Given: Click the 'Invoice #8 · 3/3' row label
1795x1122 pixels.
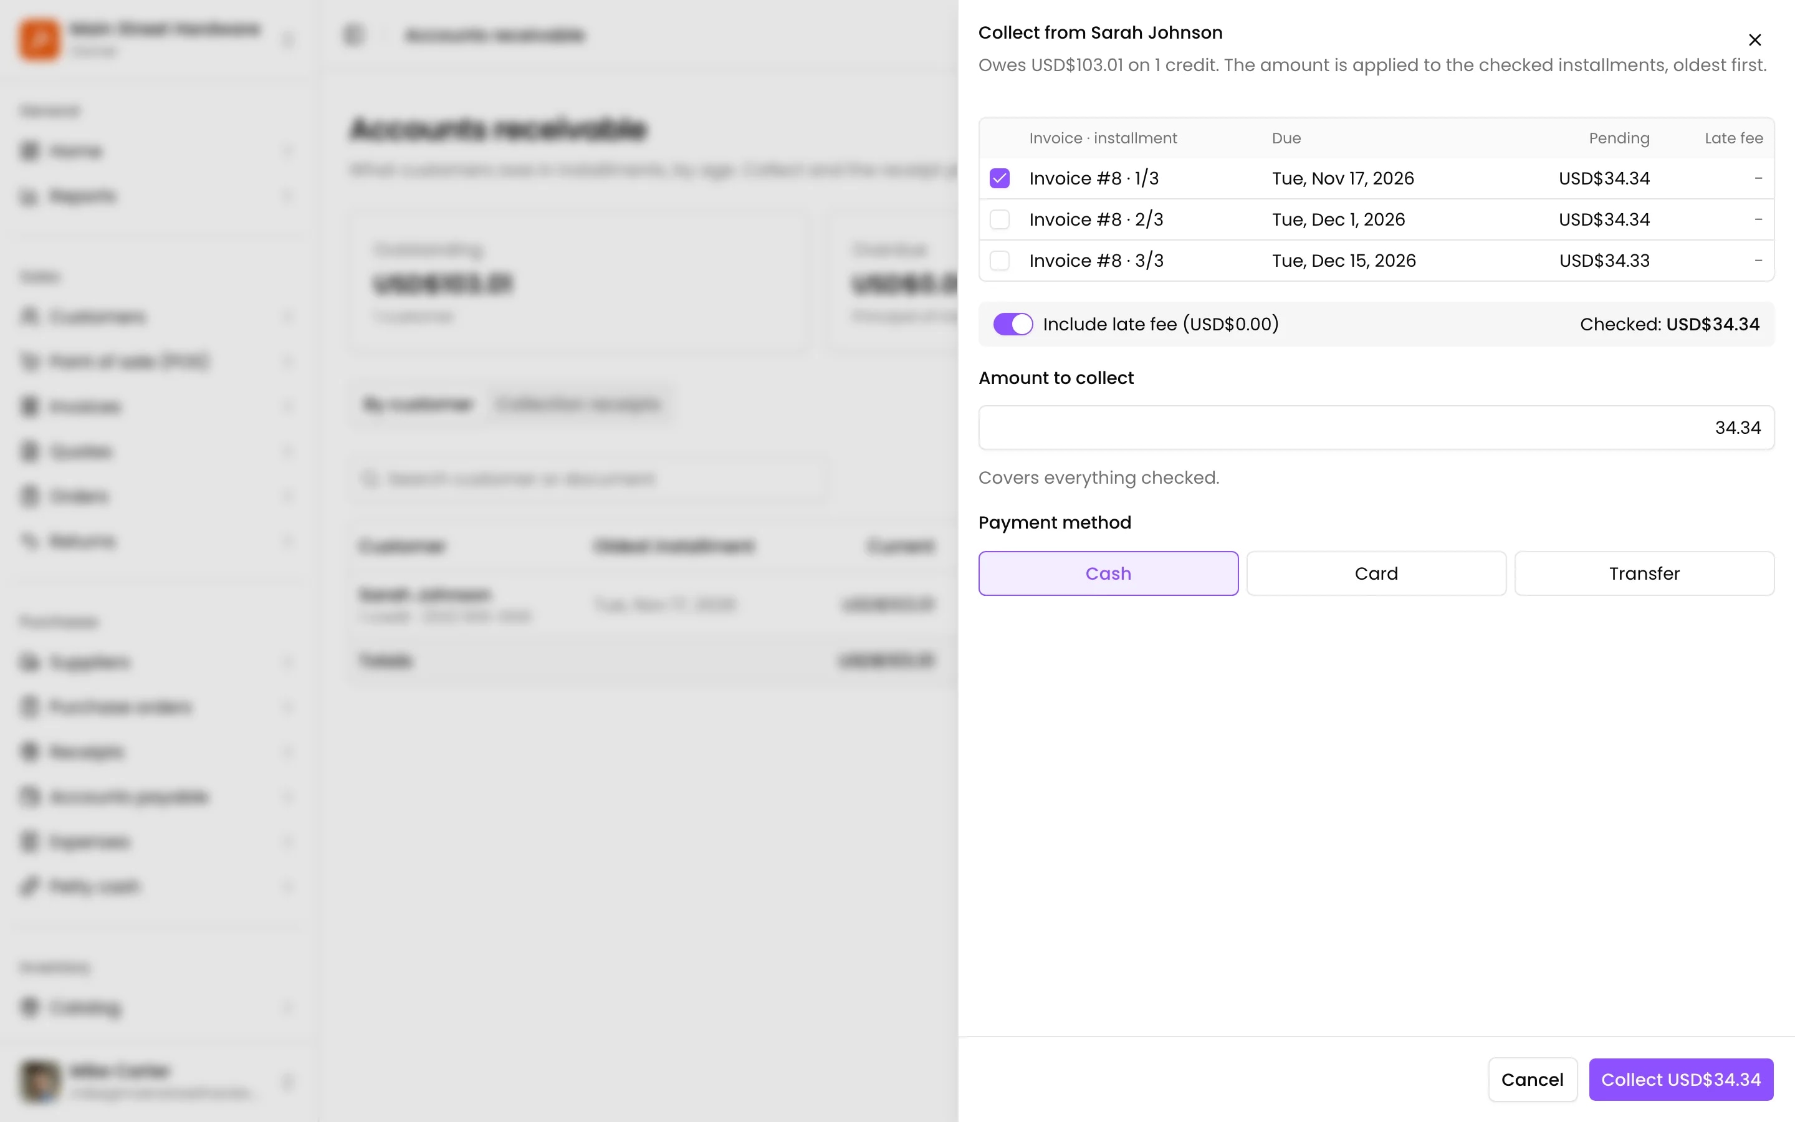Looking at the screenshot, I should pyautogui.click(x=1096, y=261).
